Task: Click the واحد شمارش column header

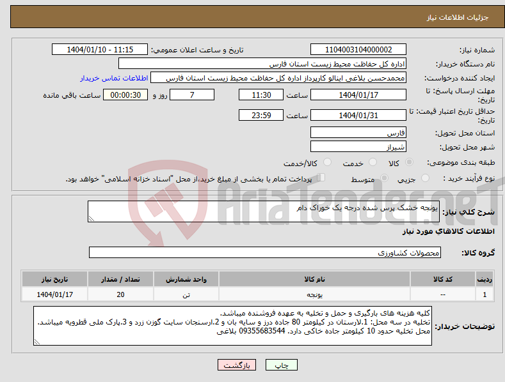Action: point(186,279)
